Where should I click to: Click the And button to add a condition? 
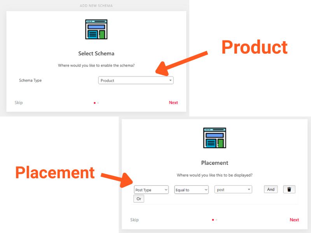click(x=271, y=189)
